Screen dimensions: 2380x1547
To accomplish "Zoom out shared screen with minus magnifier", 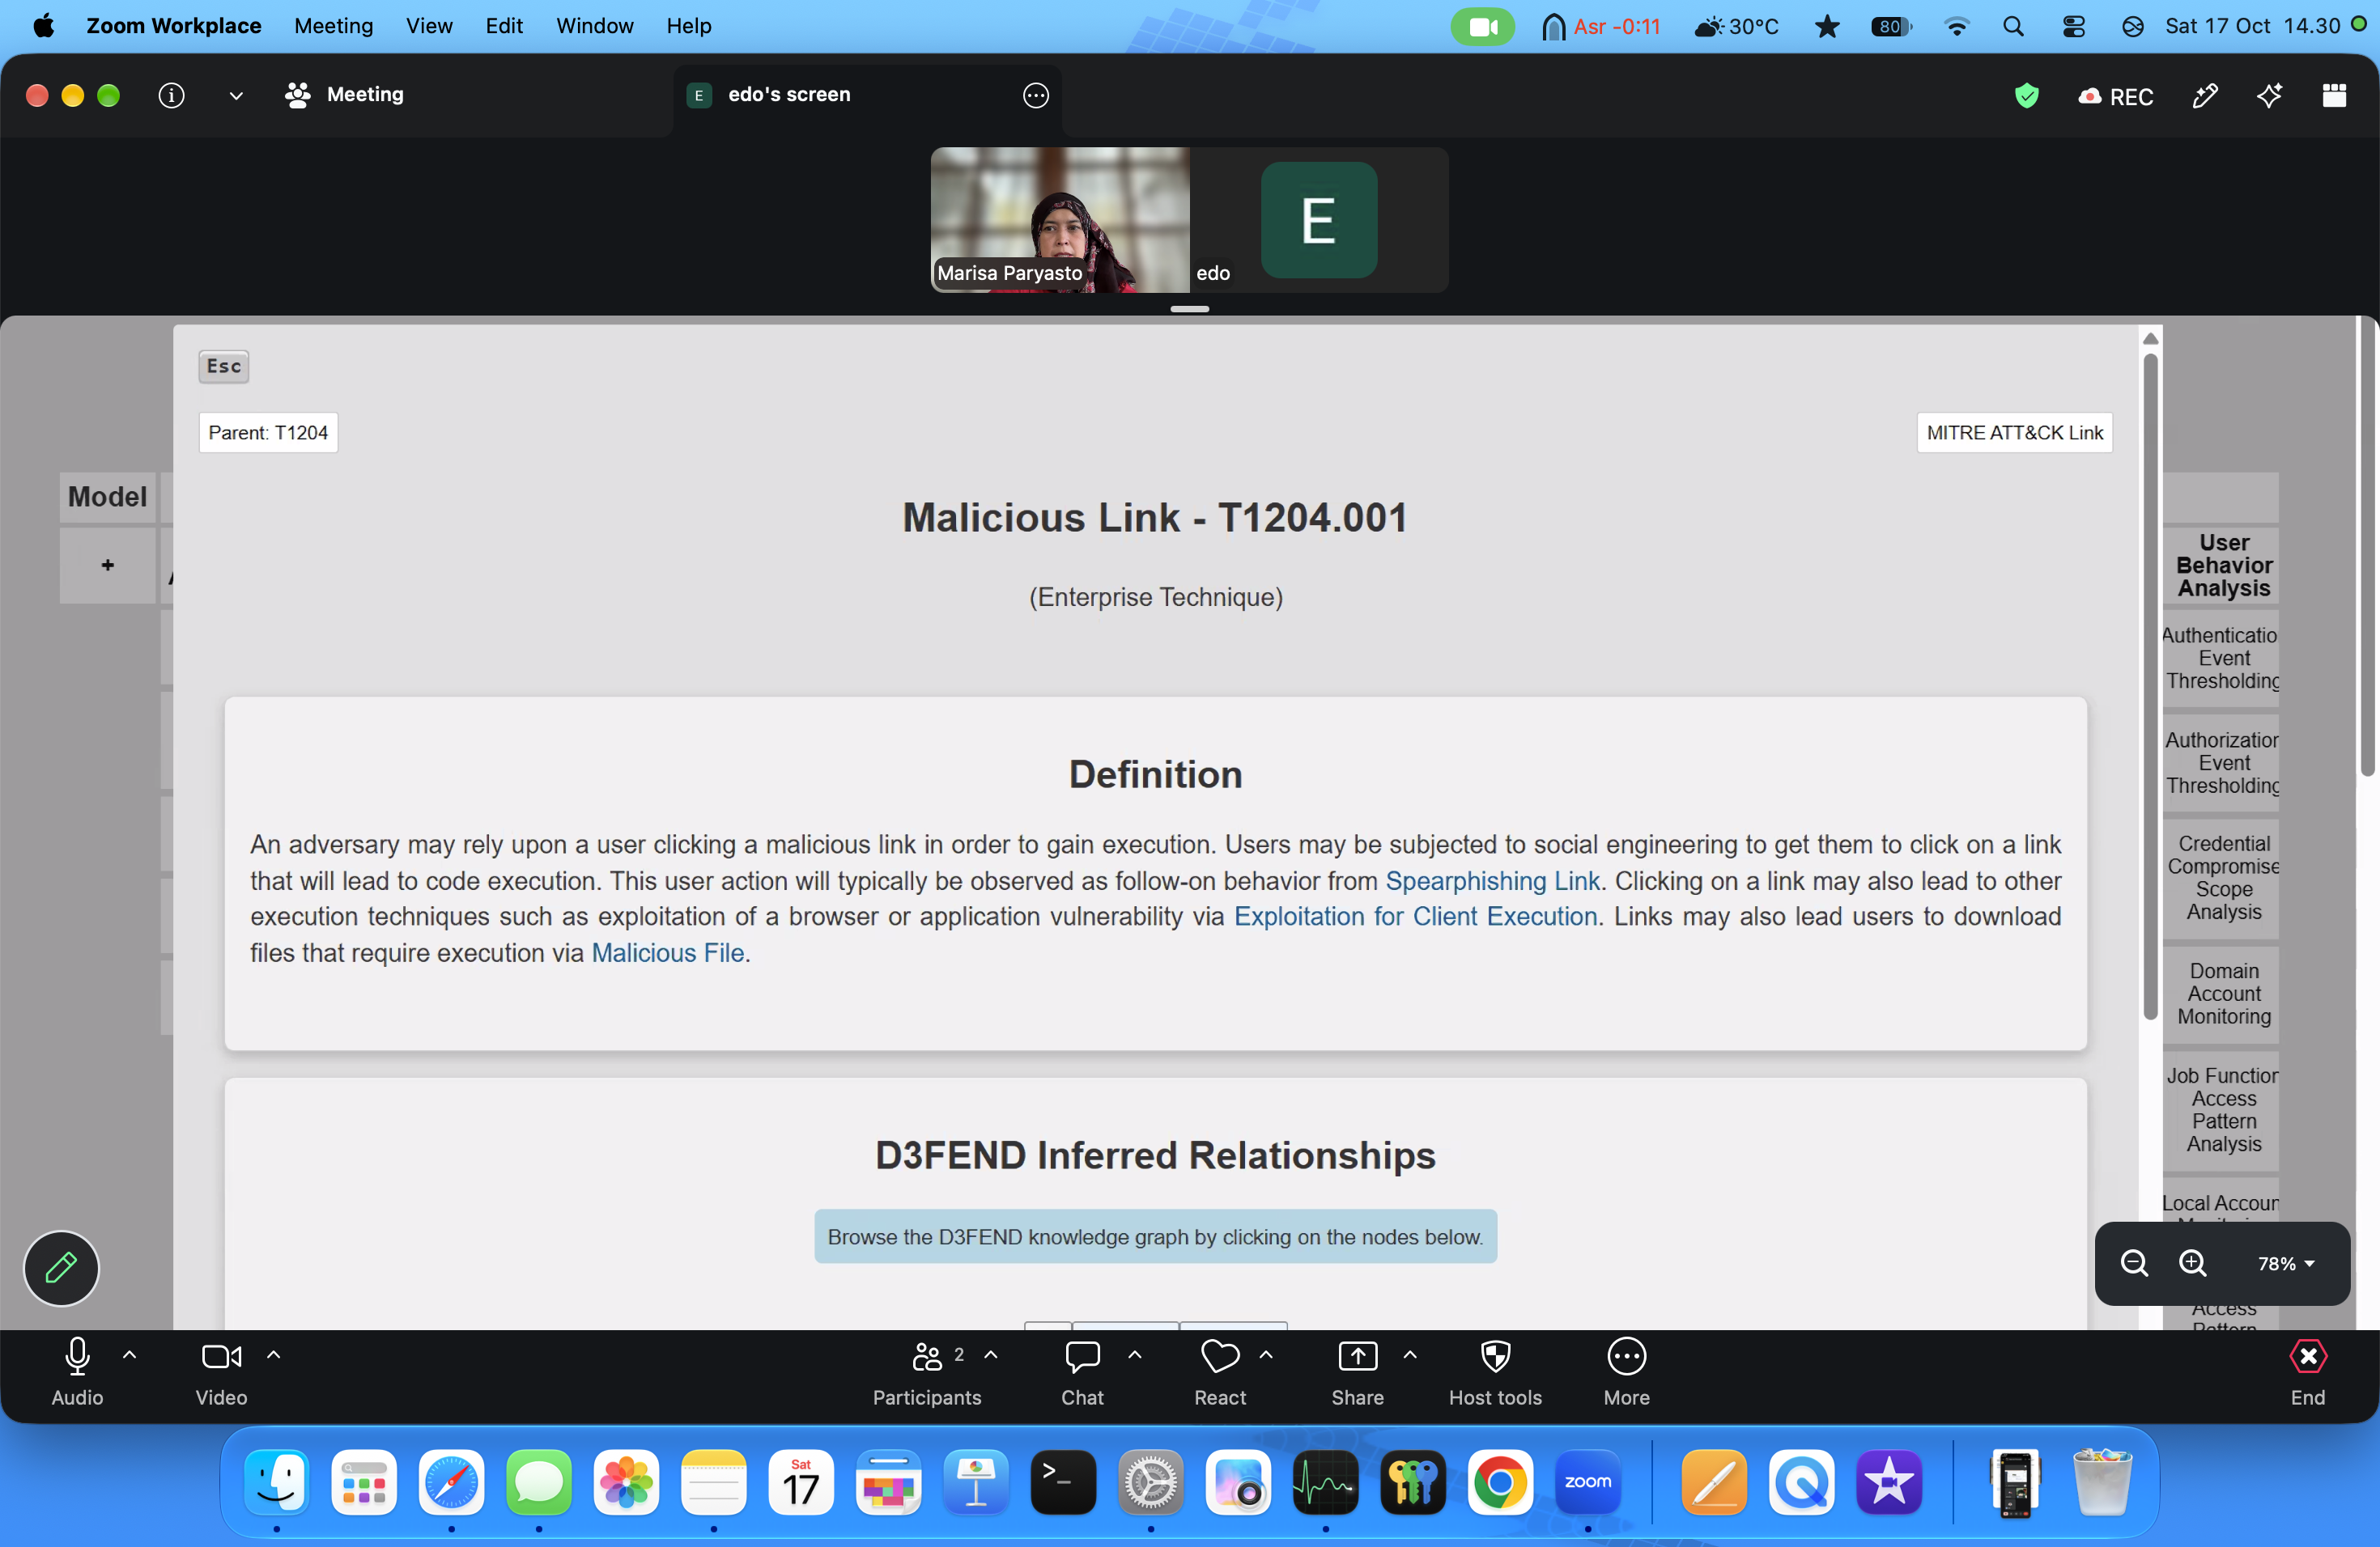I will pos(2134,1263).
